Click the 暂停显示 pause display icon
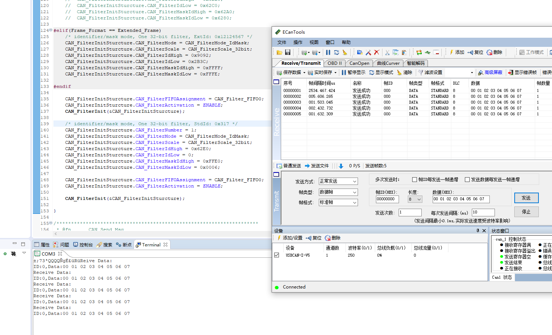Viewport: 552px width, 335px height. (x=344, y=72)
